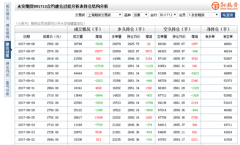
Task: Click short position value 68160
Action: (162, 44)
